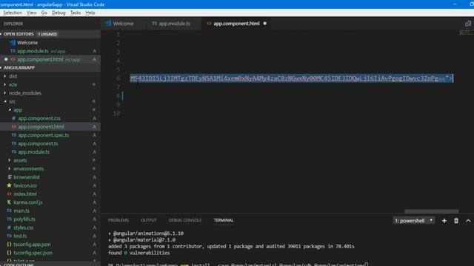
Task: Switch to the Welcome editor tab
Action: [122, 23]
